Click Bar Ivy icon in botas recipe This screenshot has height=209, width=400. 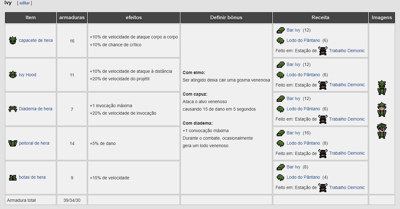(280, 167)
